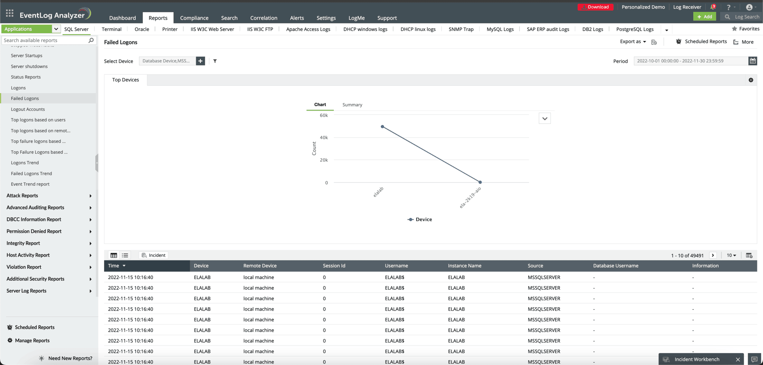Screen dimensions: 763x365
Task: Click the red Download button
Action: pyautogui.click(x=596, y=7)
